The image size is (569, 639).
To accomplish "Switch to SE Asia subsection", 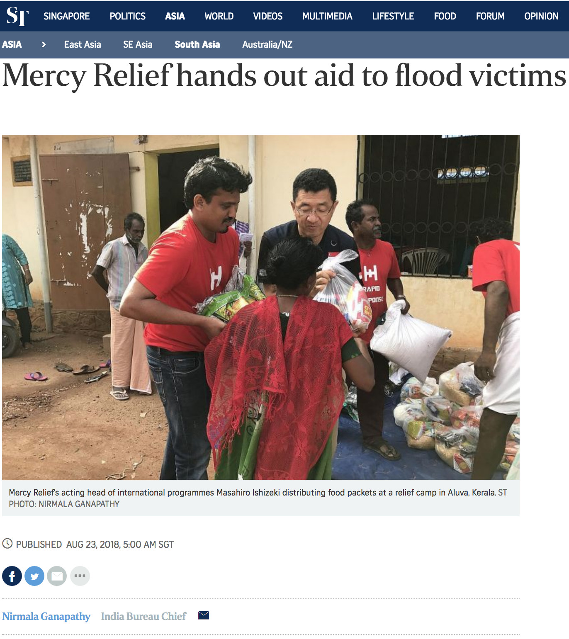I will tap(138, 44).
